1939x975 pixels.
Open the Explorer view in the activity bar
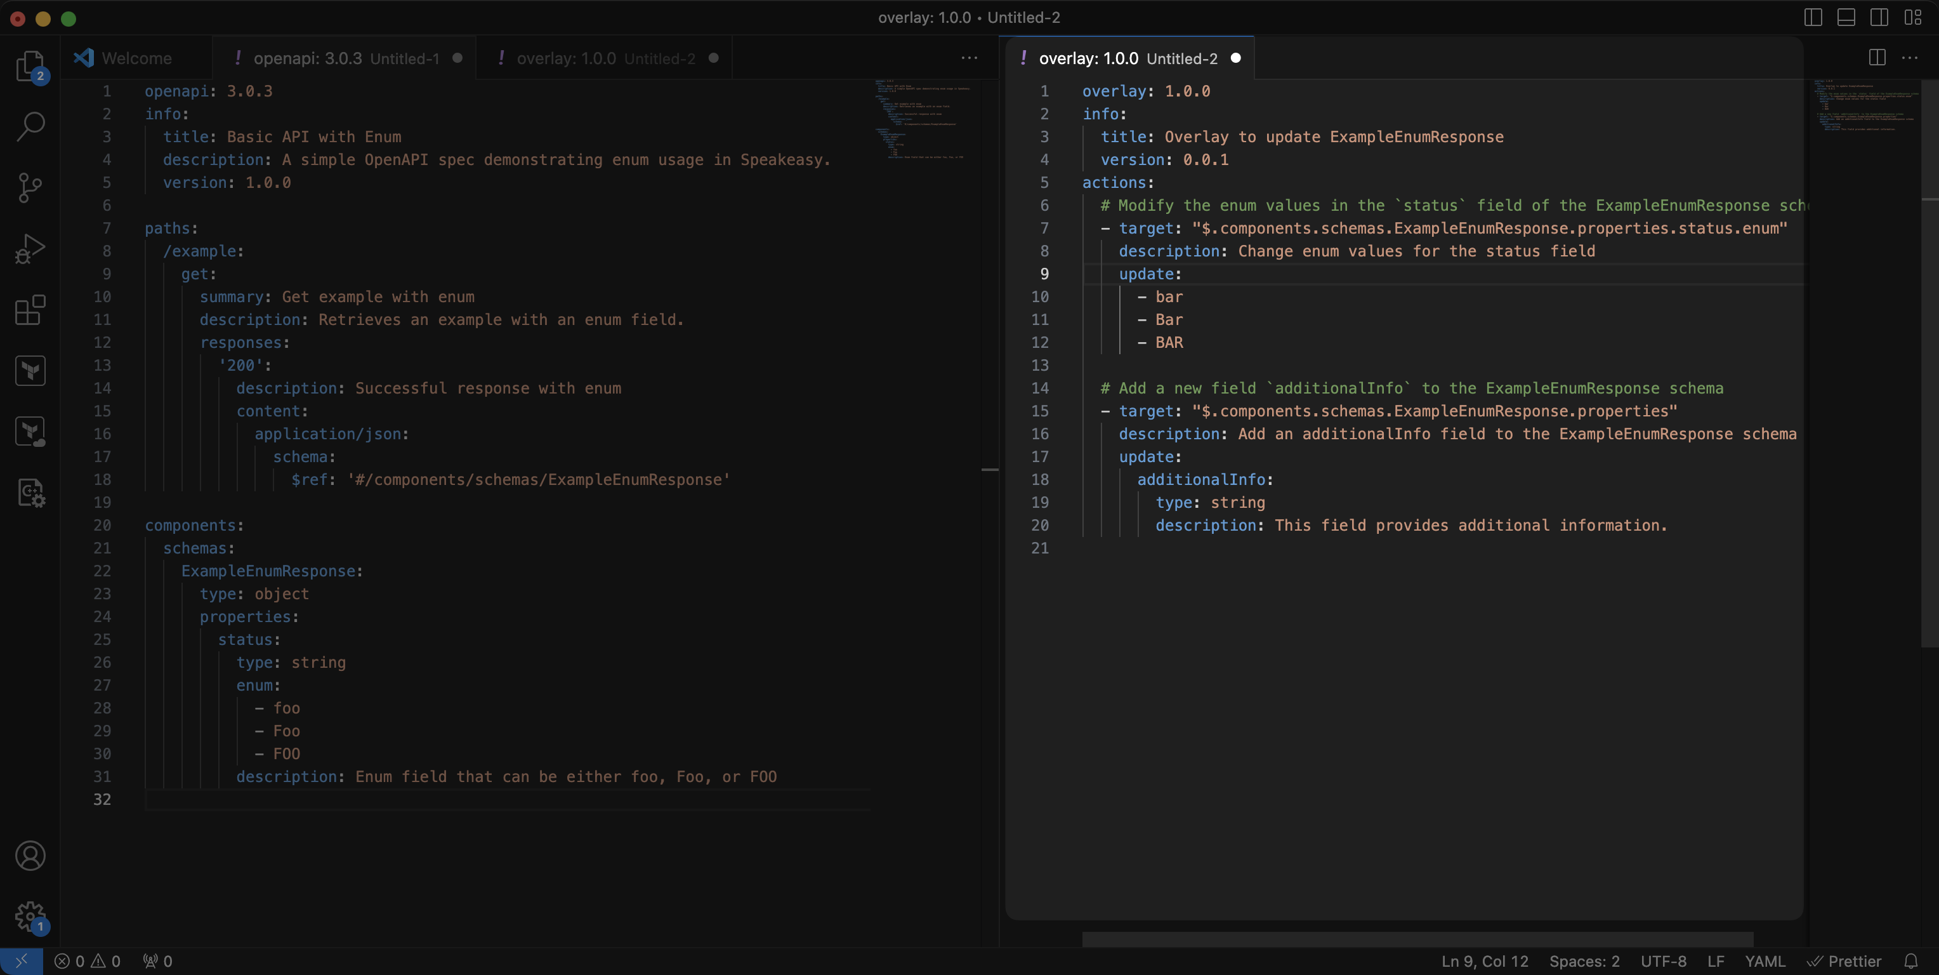click(x=30, y=66)
